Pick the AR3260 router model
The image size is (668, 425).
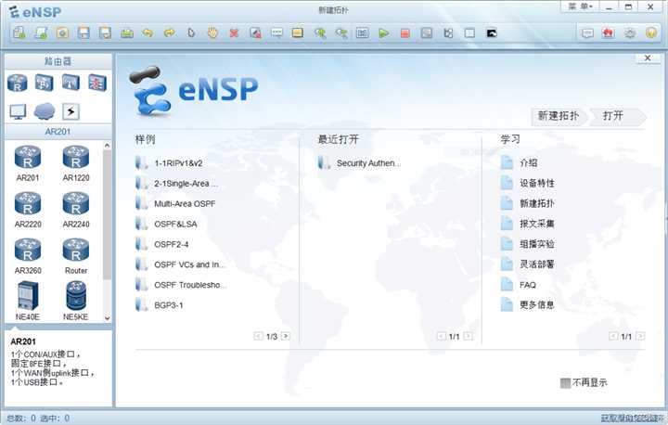point(28,256)
